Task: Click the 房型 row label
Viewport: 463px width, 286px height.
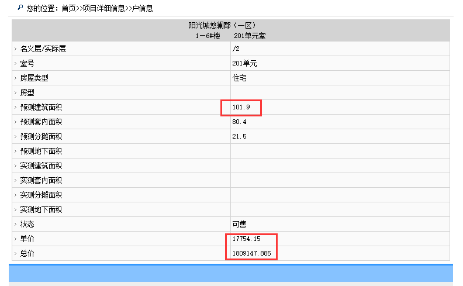Action: pyautogui.click(x=27, y=92)
